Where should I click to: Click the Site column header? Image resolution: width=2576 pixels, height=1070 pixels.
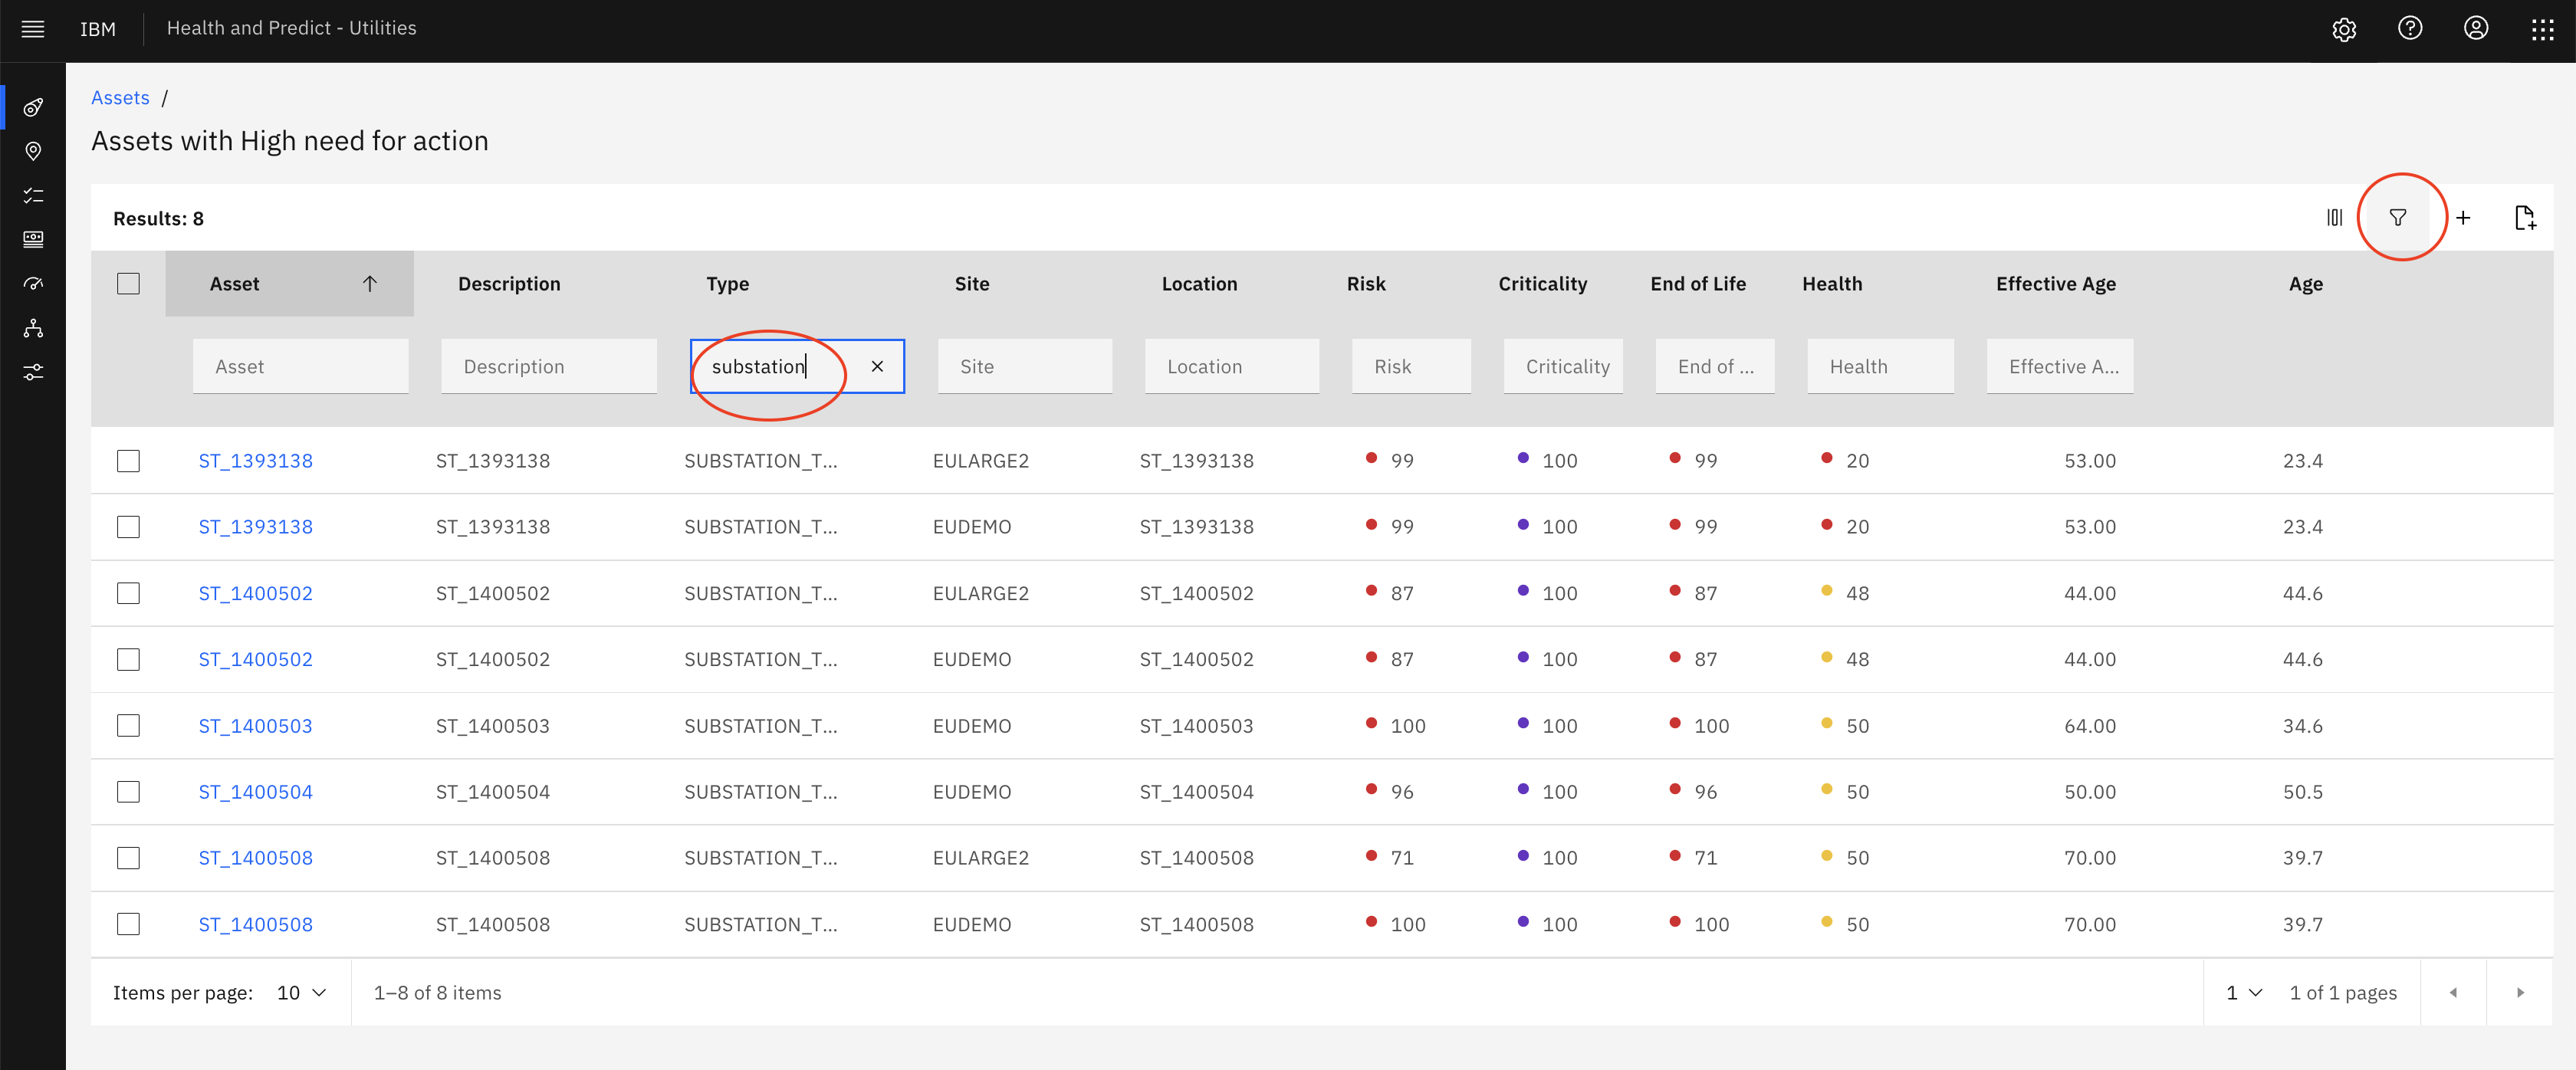[972, 284]
